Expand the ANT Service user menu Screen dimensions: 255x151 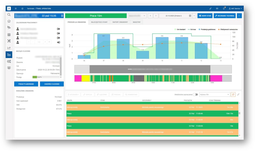[235, 8]
